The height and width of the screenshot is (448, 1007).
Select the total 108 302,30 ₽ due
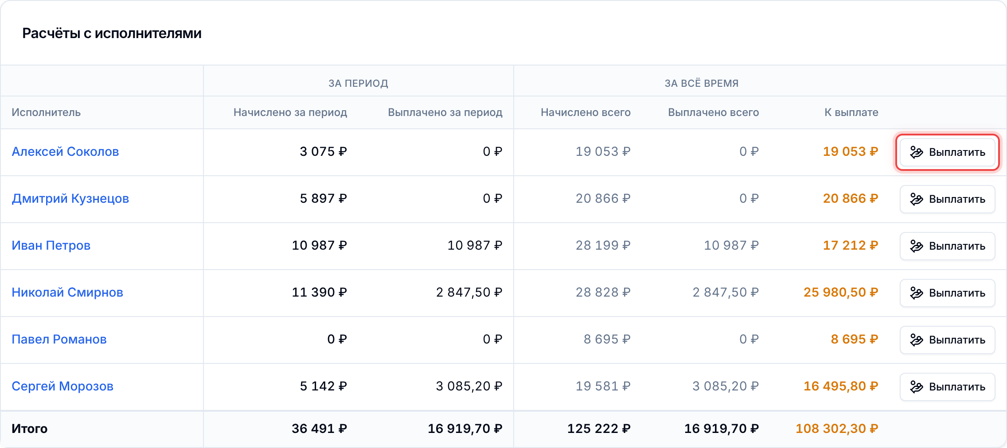click(837, 429)
